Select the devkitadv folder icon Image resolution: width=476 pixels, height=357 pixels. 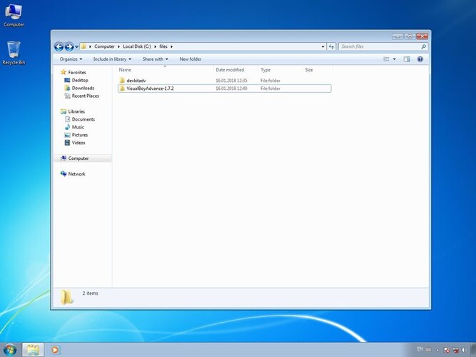click(x=122, y=81)
